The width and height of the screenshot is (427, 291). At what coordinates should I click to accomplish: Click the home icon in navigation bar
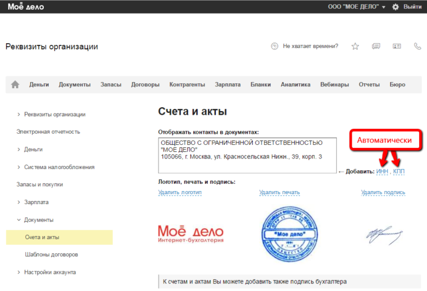click(x=15, y=85)
